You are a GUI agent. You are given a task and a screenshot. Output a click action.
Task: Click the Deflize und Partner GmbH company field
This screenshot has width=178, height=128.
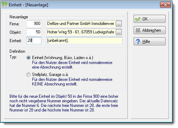click(x=81, y=24)
